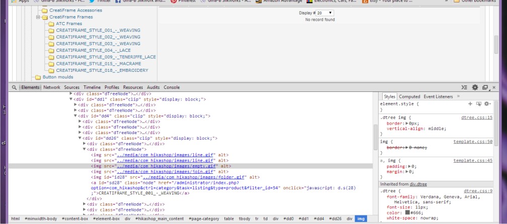
Task: Add new style rule plus icon
Action: [x=470, y=104]
